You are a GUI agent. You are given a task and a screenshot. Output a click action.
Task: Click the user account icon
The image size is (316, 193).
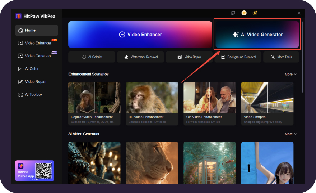(x=255, y=13)
